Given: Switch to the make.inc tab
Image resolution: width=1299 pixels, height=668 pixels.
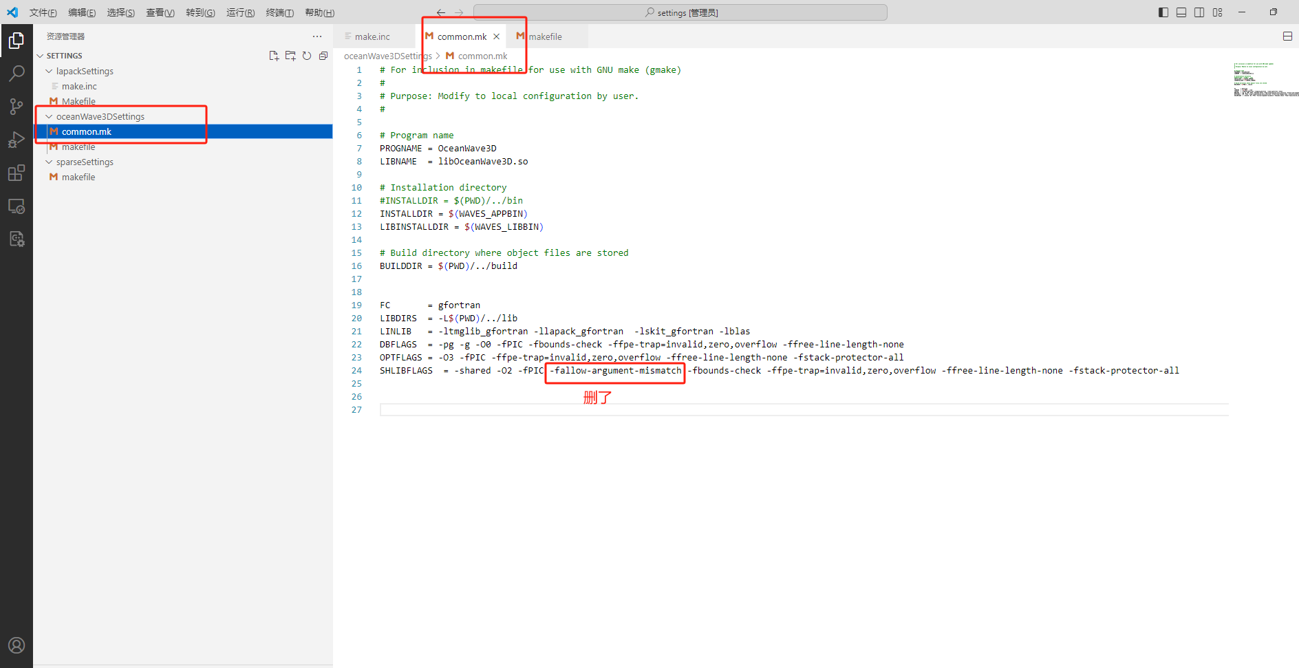Looking at the screenshot, I should [372, 36].
